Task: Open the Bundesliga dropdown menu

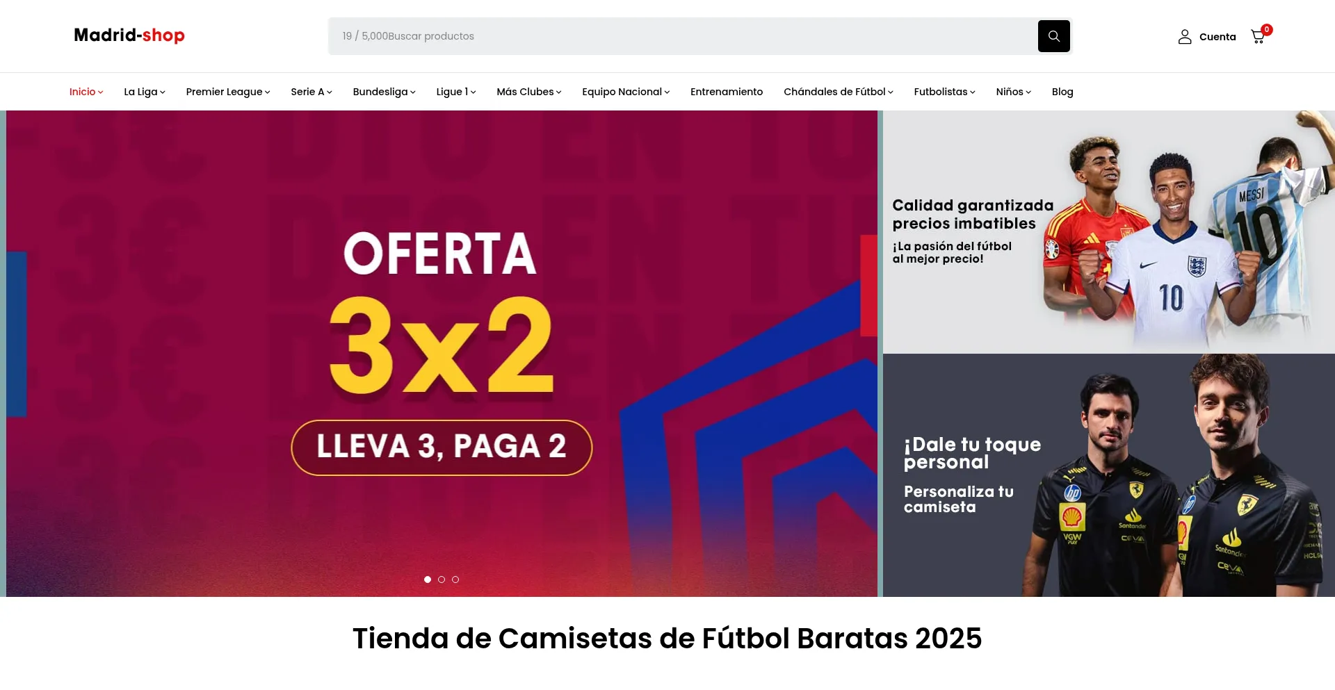Action: [x=384, y=92]
